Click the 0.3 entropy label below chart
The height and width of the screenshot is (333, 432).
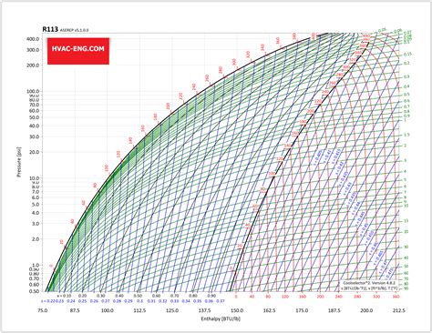[139, 301]
